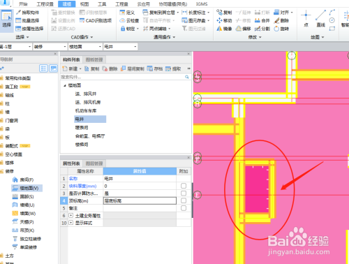Activate the 拾取构件 pick component tool
349x264 pixels.
pyautogui.click(x=28, y=13)
